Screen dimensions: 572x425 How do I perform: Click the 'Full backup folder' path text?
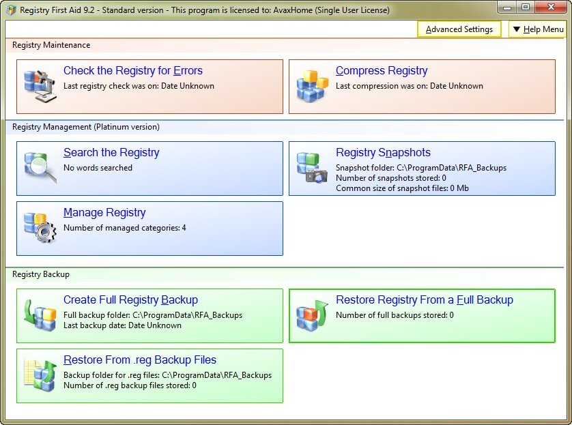pyautogui.click(x=153, y=315)
